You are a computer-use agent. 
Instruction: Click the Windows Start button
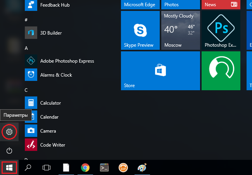coord(9,168)
